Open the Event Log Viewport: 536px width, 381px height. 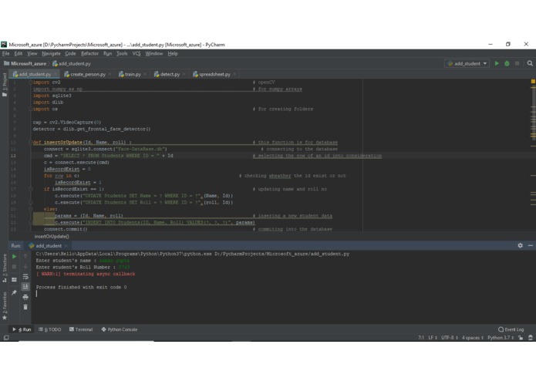tap(511, 329)
